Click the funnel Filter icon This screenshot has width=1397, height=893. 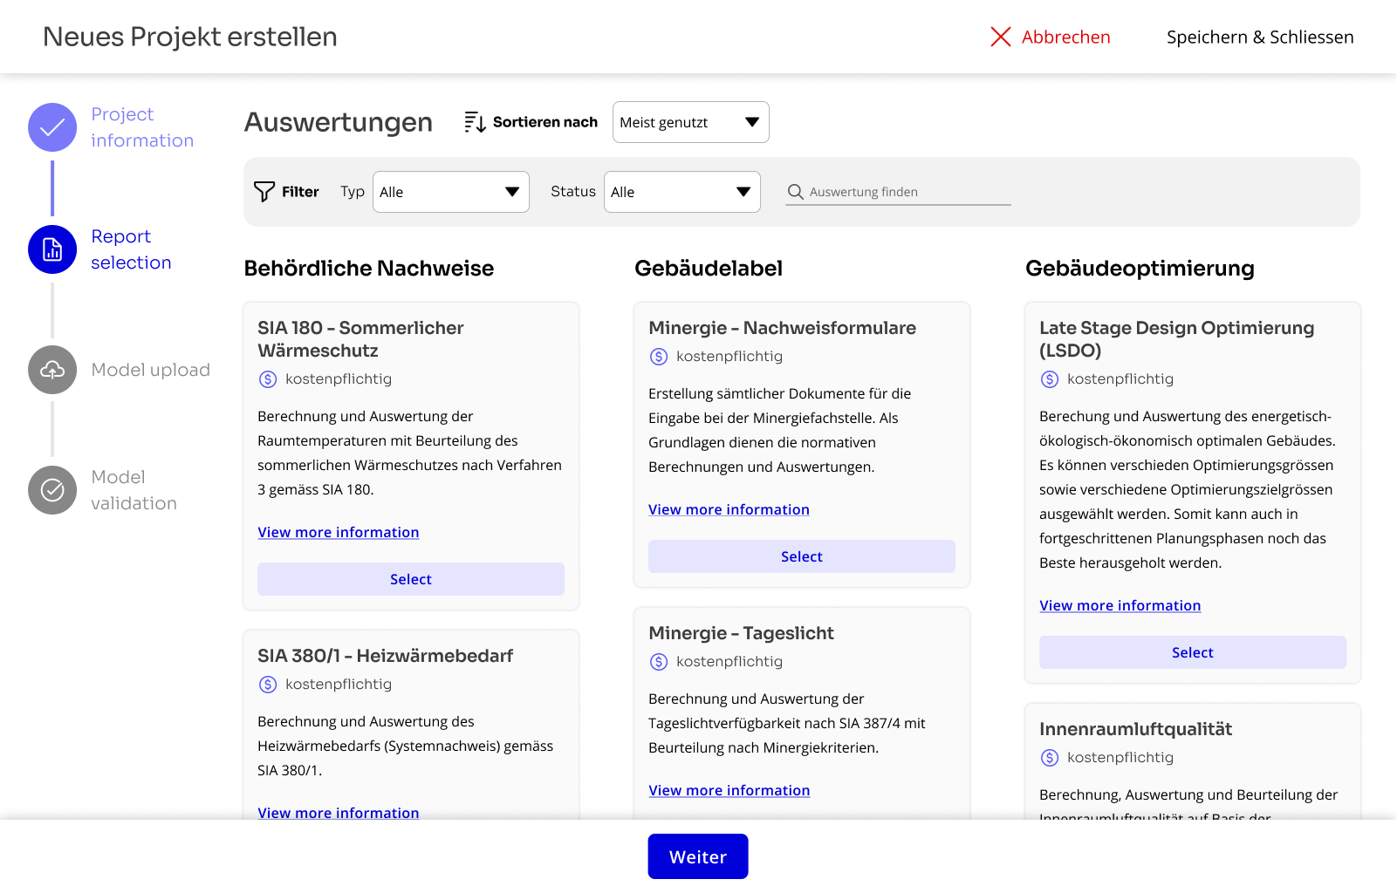(264, 192)
